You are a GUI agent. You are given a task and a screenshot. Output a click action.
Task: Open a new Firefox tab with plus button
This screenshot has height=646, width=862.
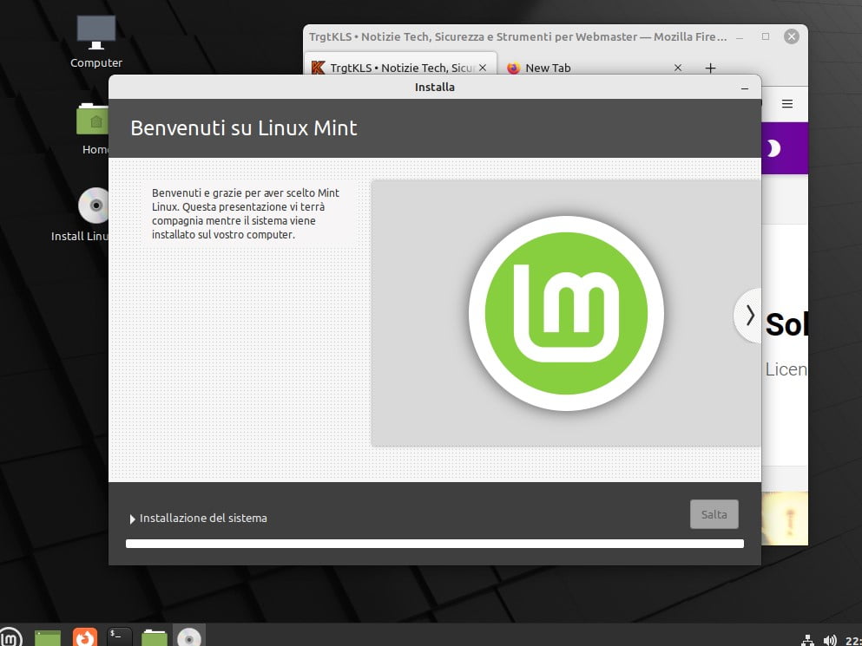pos(710,68)
